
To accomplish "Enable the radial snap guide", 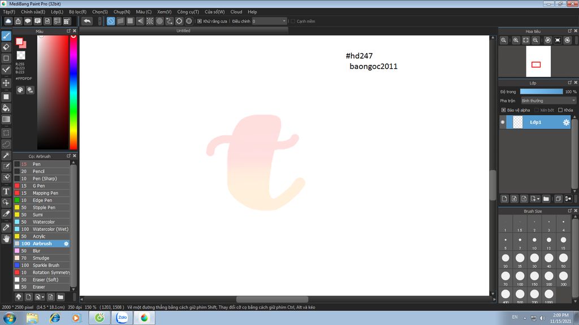I will click(x=149, y=21).
